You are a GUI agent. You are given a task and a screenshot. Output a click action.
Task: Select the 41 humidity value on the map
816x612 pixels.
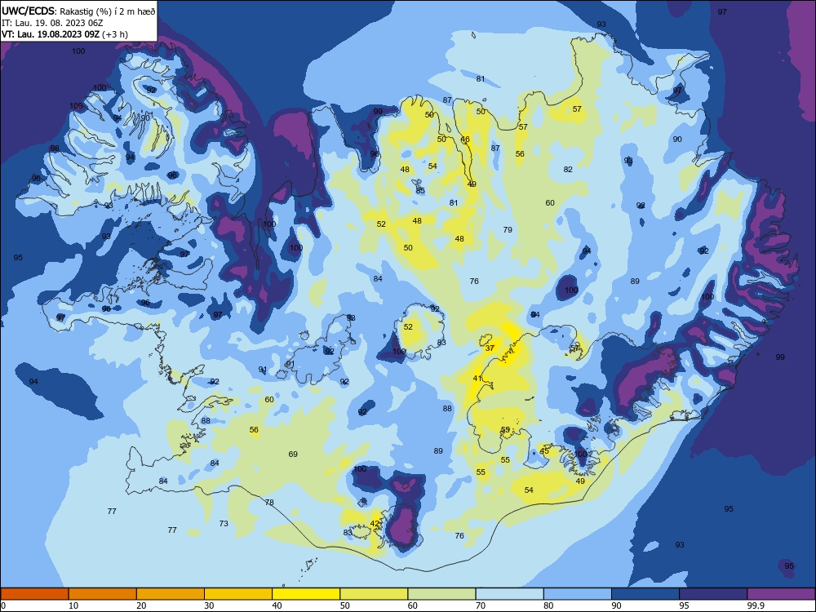click(477, 379)
